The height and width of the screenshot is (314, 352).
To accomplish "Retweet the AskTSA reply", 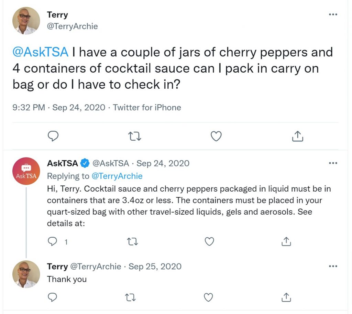I will click(x=132, y=242).
